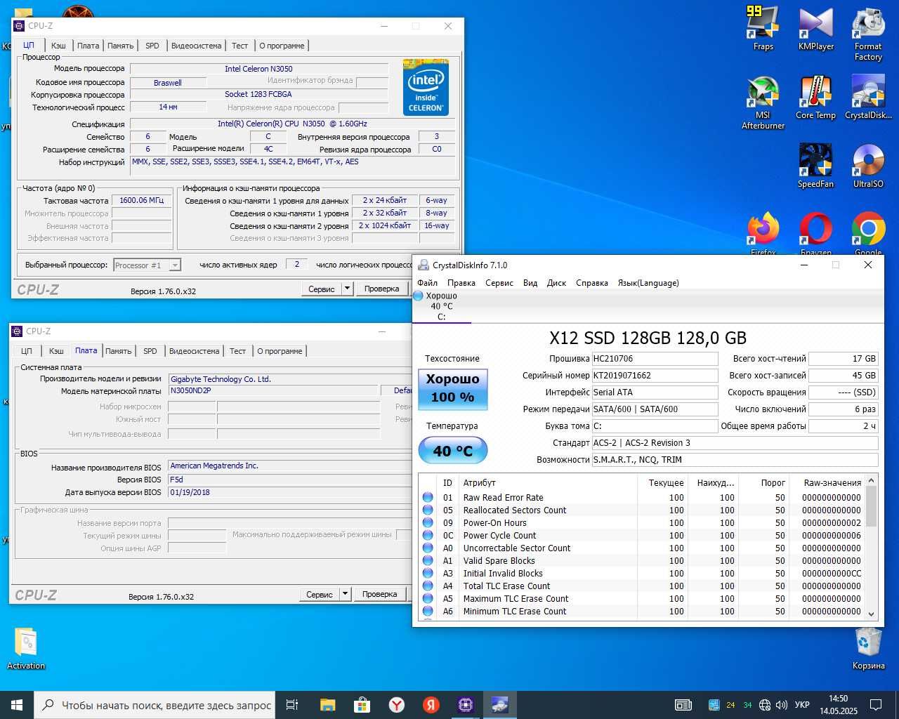Image resolution: width=899 pixels, height=719 pixels.
Task: Select the MSI Afterburner desktop icon
Action: 763,103
